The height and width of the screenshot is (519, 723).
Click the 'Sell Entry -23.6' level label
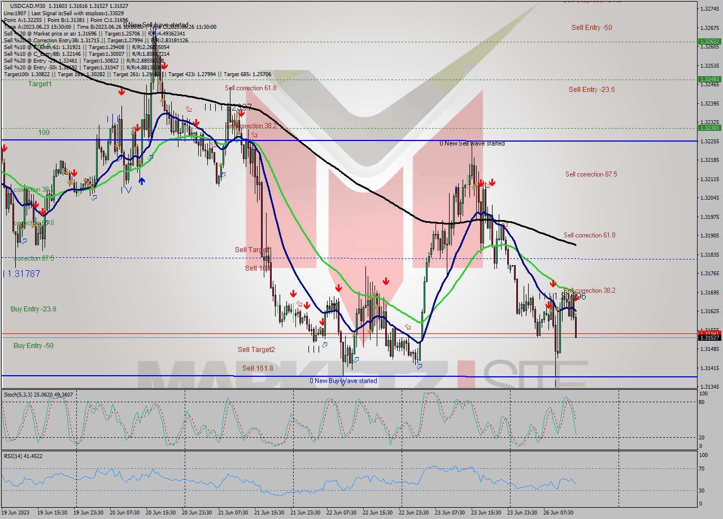[x=591, y=90]
